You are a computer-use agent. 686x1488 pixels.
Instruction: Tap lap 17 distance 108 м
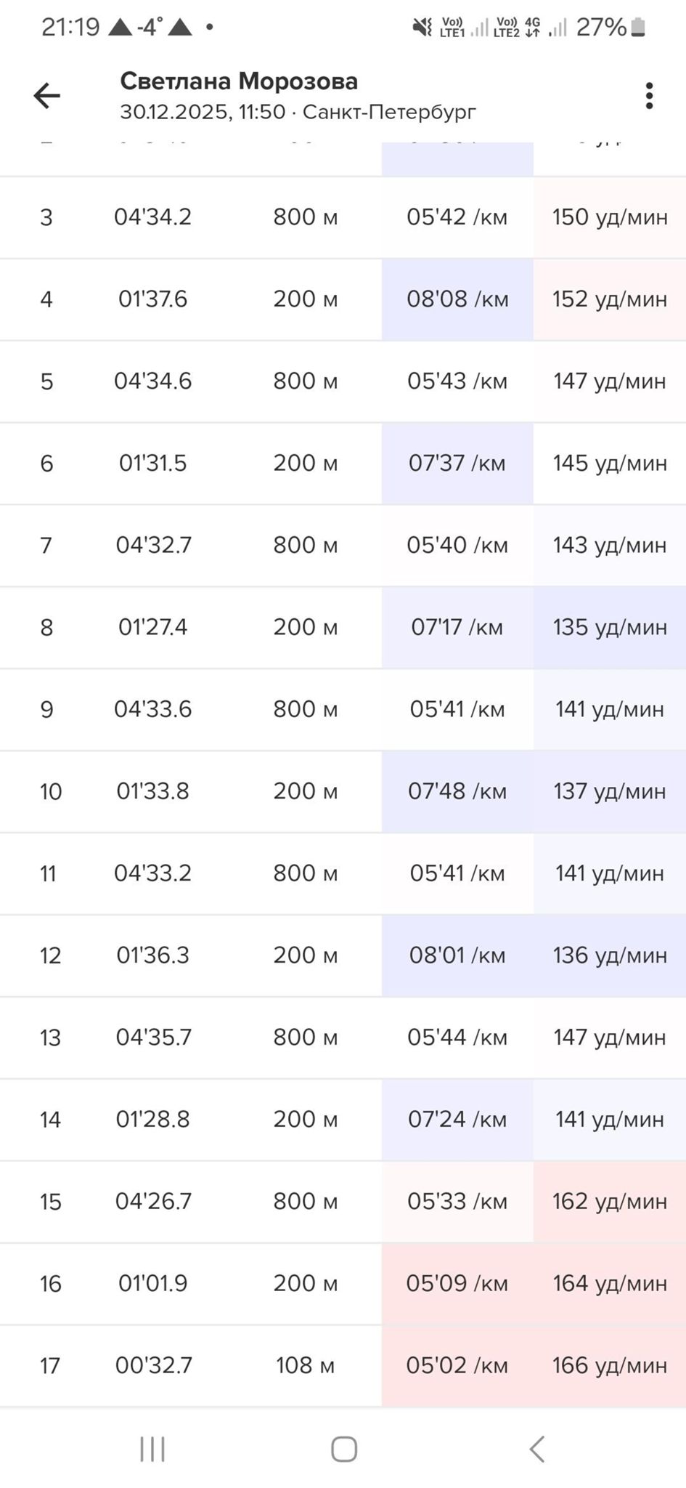[x=305, y=1365]
